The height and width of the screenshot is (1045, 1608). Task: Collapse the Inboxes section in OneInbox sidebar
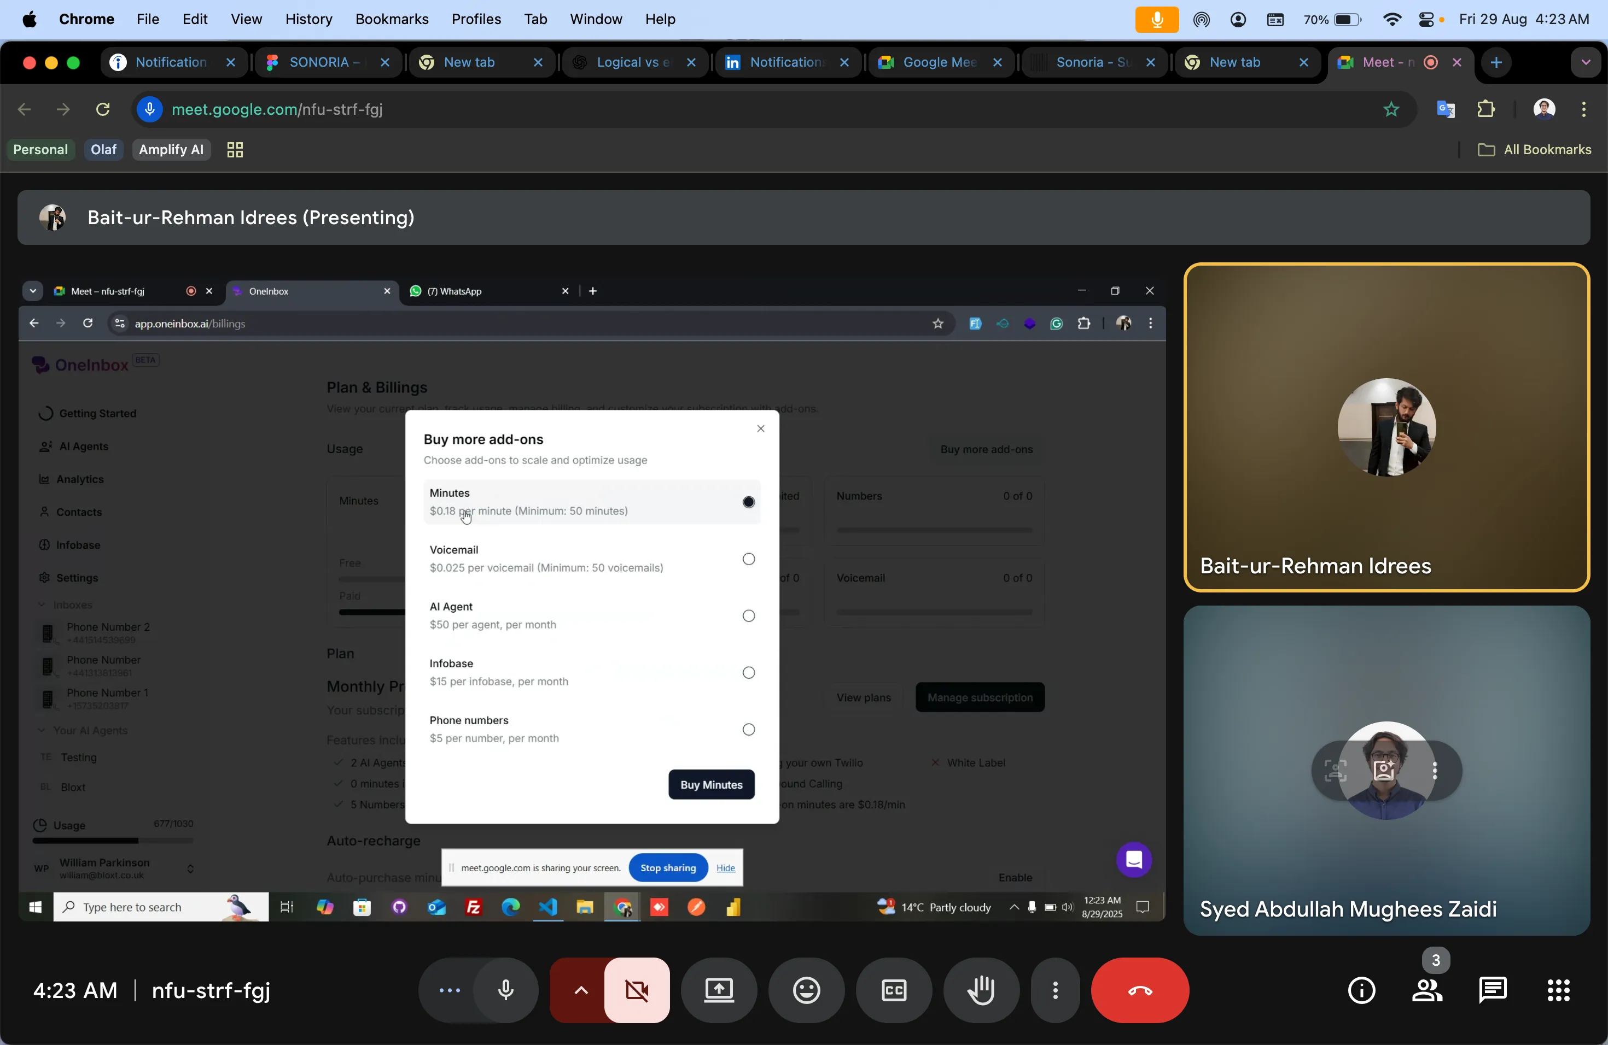pos(42,604)
